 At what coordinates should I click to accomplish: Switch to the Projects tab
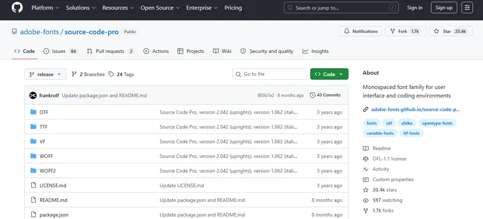tap(191, 51)
